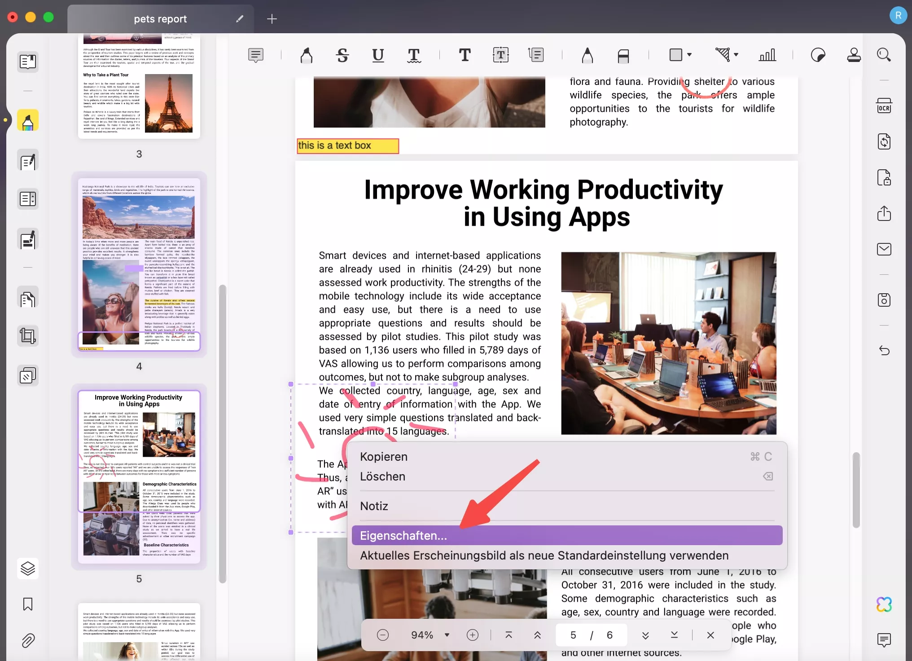Input page number in page field
The image size is (912, 661).
point(574,634)
